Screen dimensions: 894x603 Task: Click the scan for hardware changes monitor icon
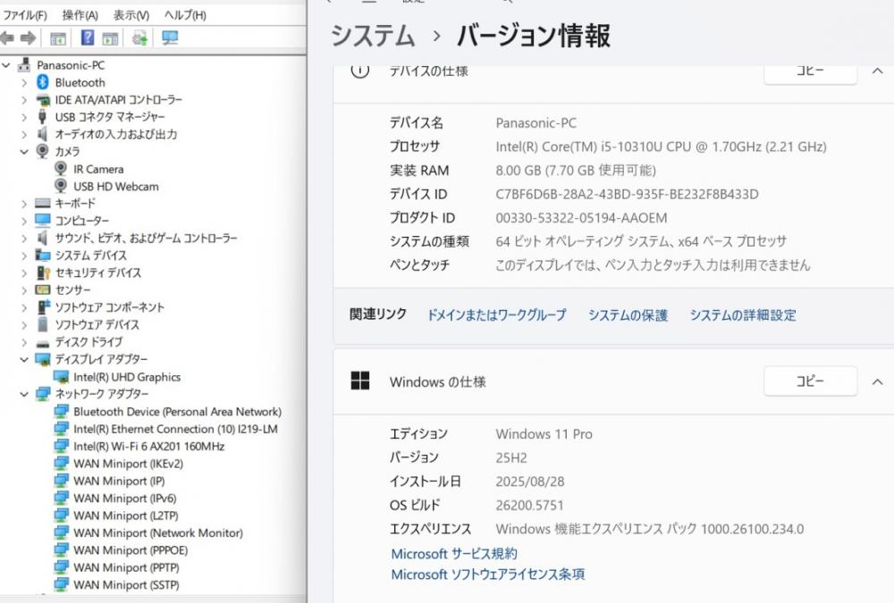pyautogui.click(x=170, y=38)
